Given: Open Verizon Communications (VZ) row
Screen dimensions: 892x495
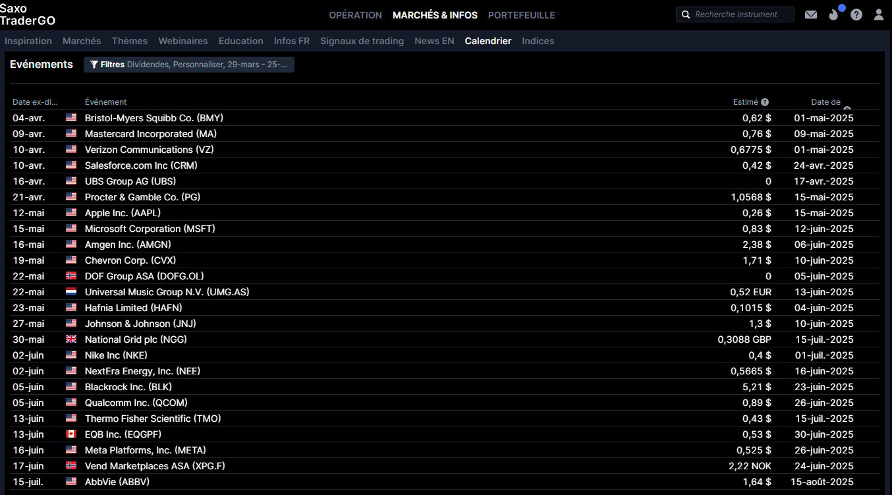Looking at the screenshot, I should pyautogui.click(x=445, y=150).
